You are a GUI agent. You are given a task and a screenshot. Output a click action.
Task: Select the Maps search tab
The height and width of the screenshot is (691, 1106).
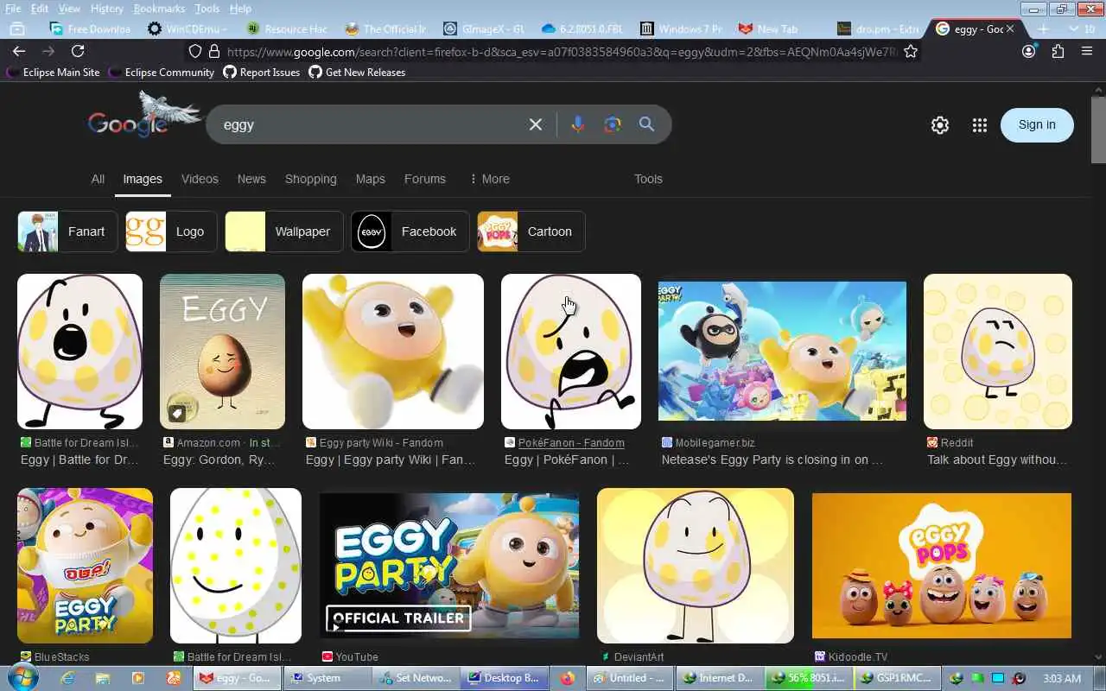coord(370,179)
